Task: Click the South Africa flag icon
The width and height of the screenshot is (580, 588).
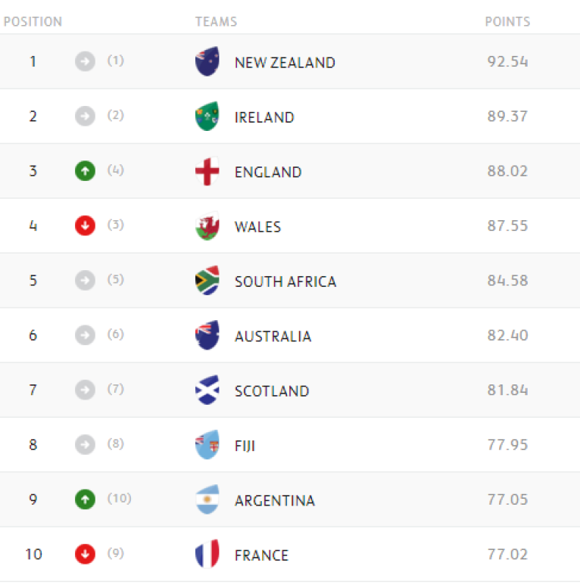Action: (207, 281)
